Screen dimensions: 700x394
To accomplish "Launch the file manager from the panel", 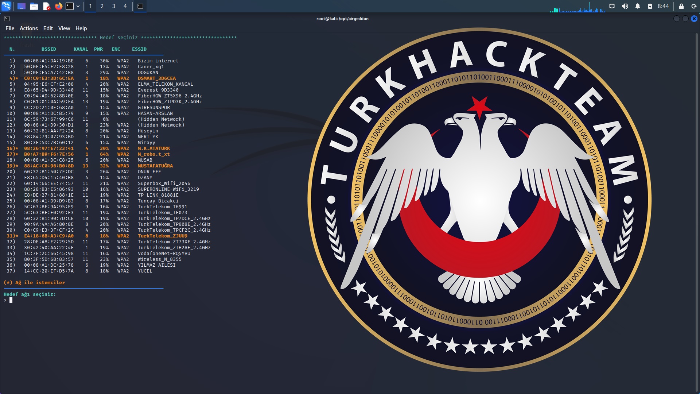I will pyautogui.click(x=34, y=6).
